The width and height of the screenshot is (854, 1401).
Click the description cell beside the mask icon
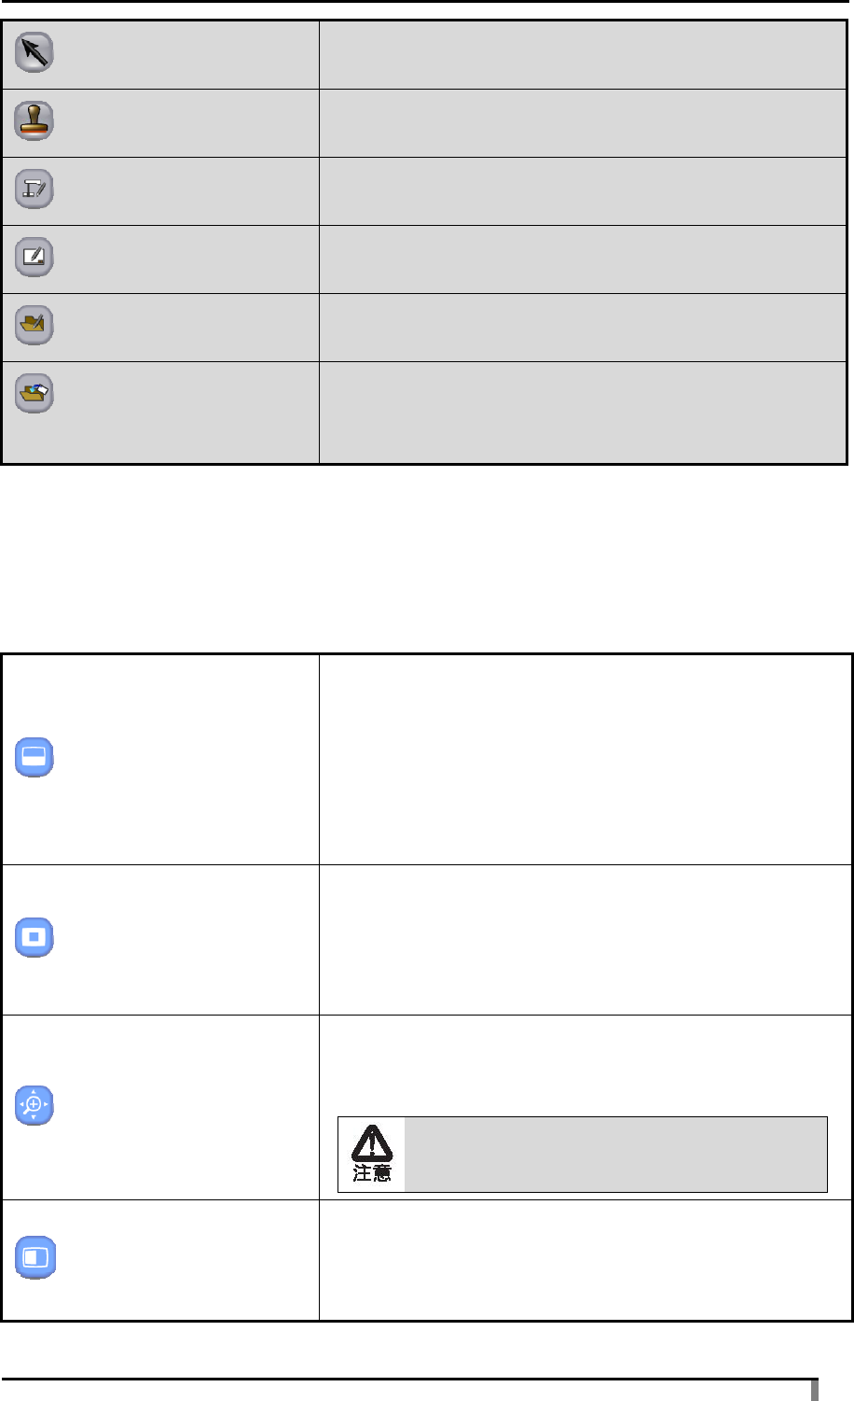click(x=585, y=759)
